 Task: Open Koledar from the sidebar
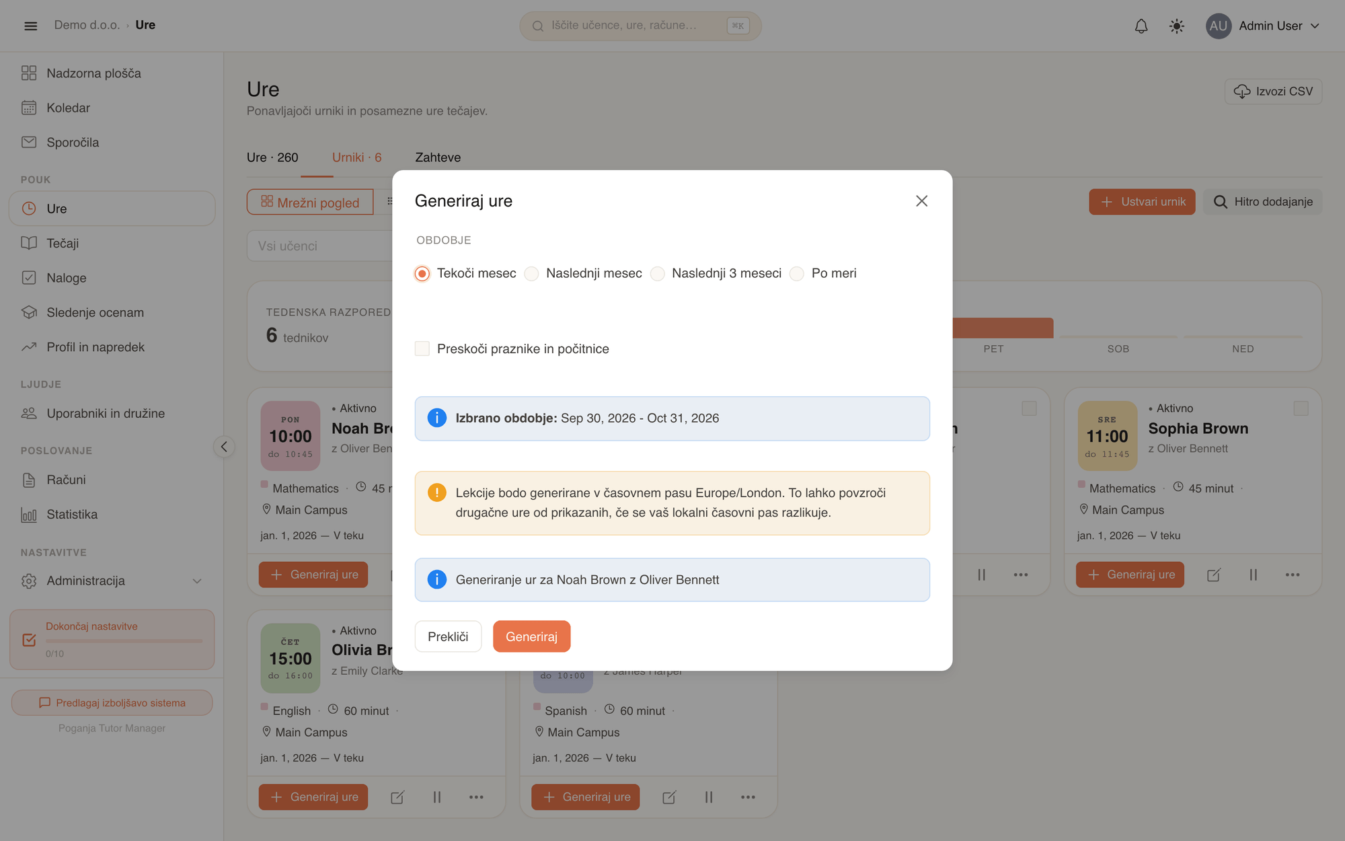pyautogui.click(x=112, y=108)
